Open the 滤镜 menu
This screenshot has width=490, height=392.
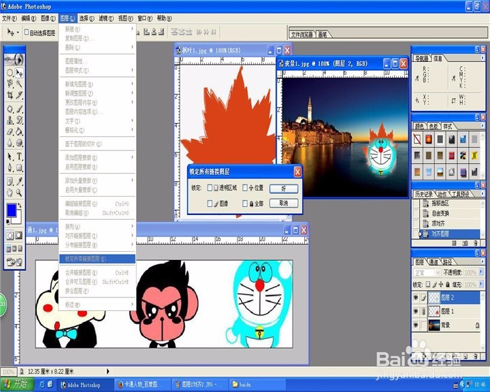[x=106, y=18]
